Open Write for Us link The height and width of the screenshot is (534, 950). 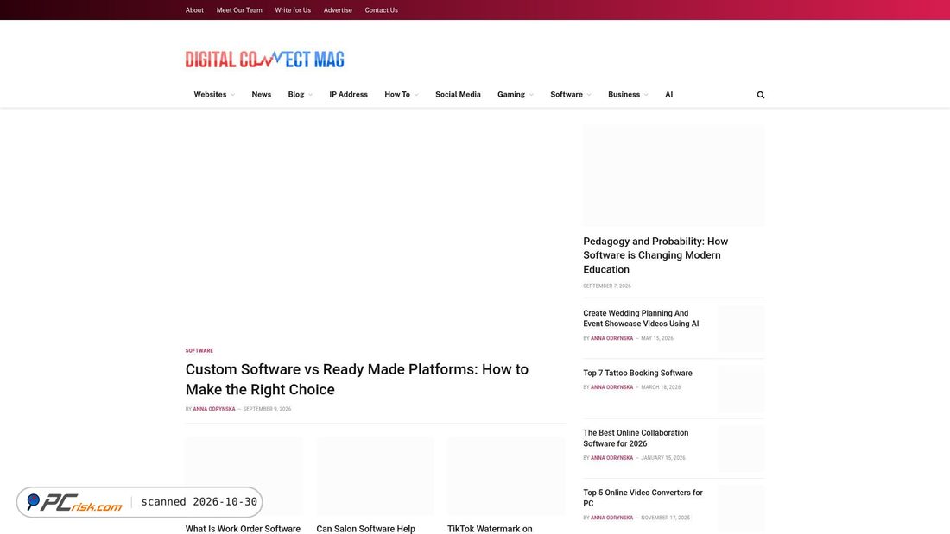(x=293, y=10)
